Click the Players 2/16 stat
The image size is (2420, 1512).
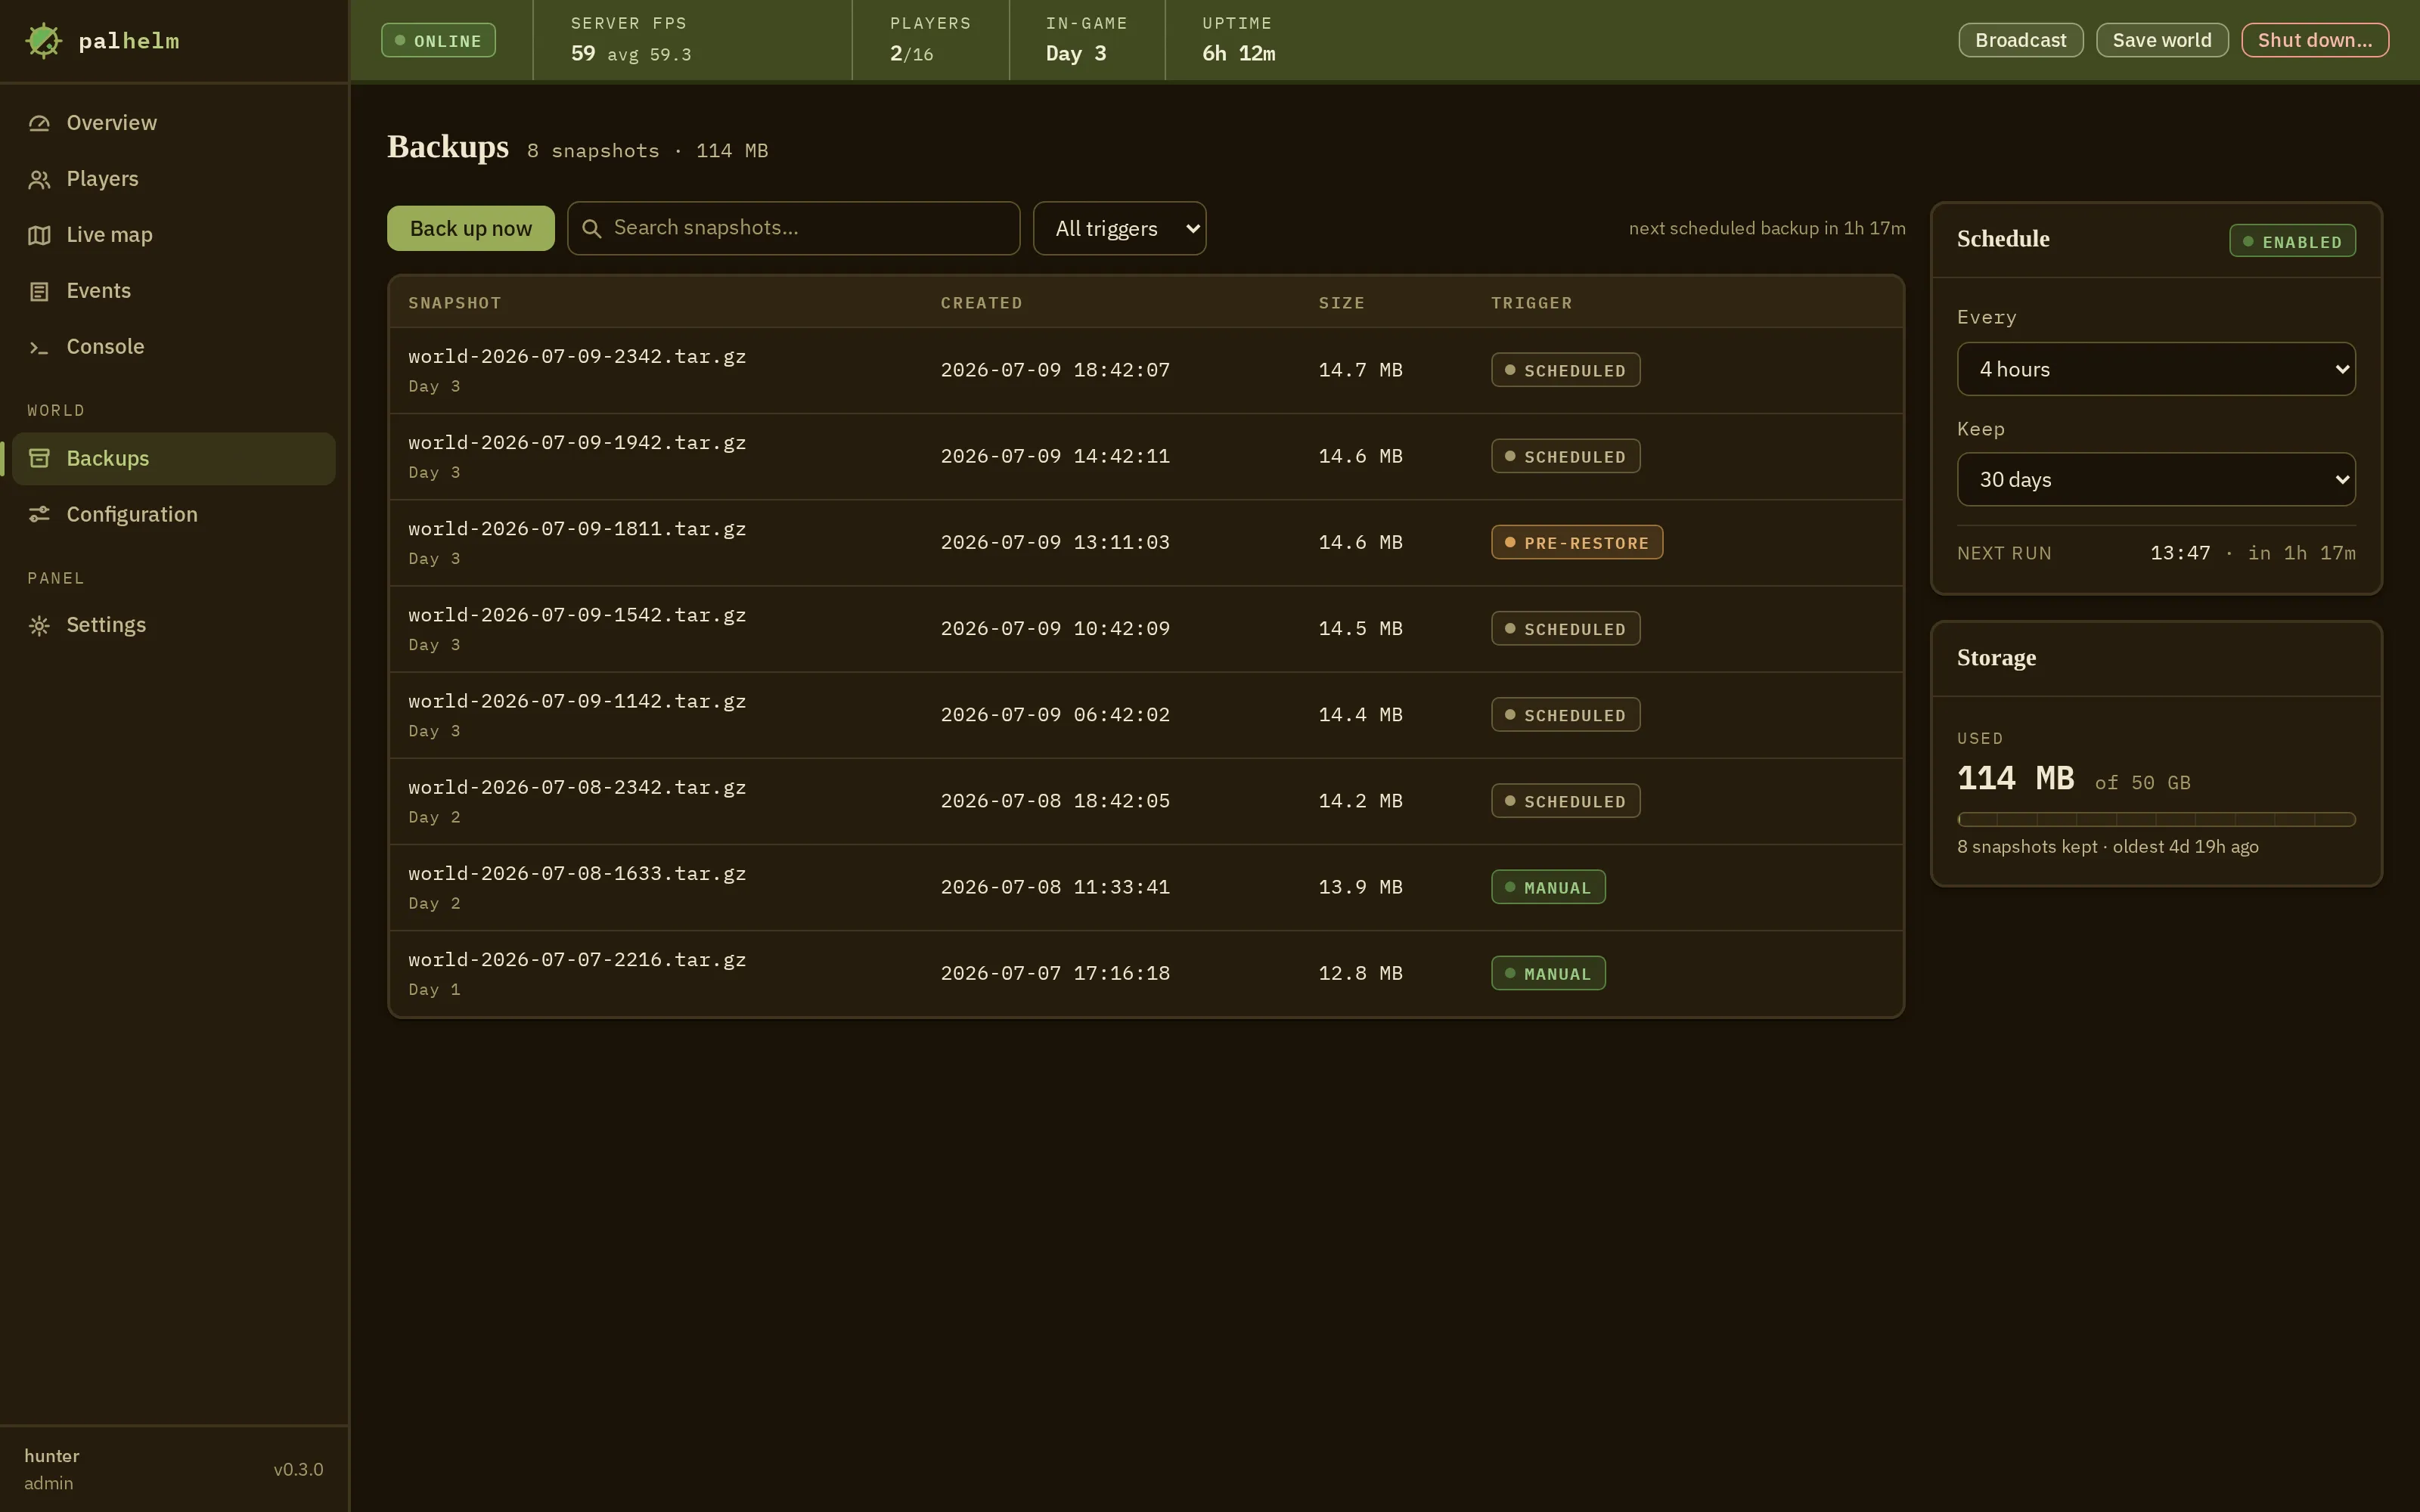pos(930,40)
